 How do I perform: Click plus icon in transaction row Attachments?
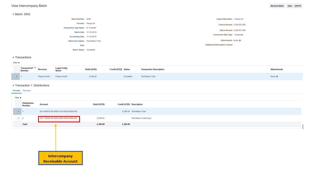[x=277, y=77]
